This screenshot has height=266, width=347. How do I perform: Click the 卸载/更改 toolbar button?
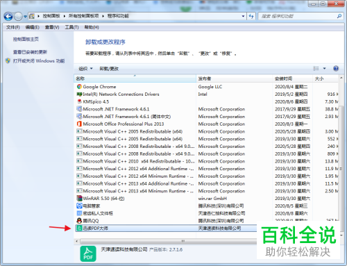109,69
